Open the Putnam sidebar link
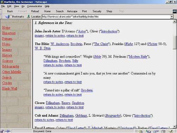This screenshot has height=133, width=177. click(x=7, y=39)
